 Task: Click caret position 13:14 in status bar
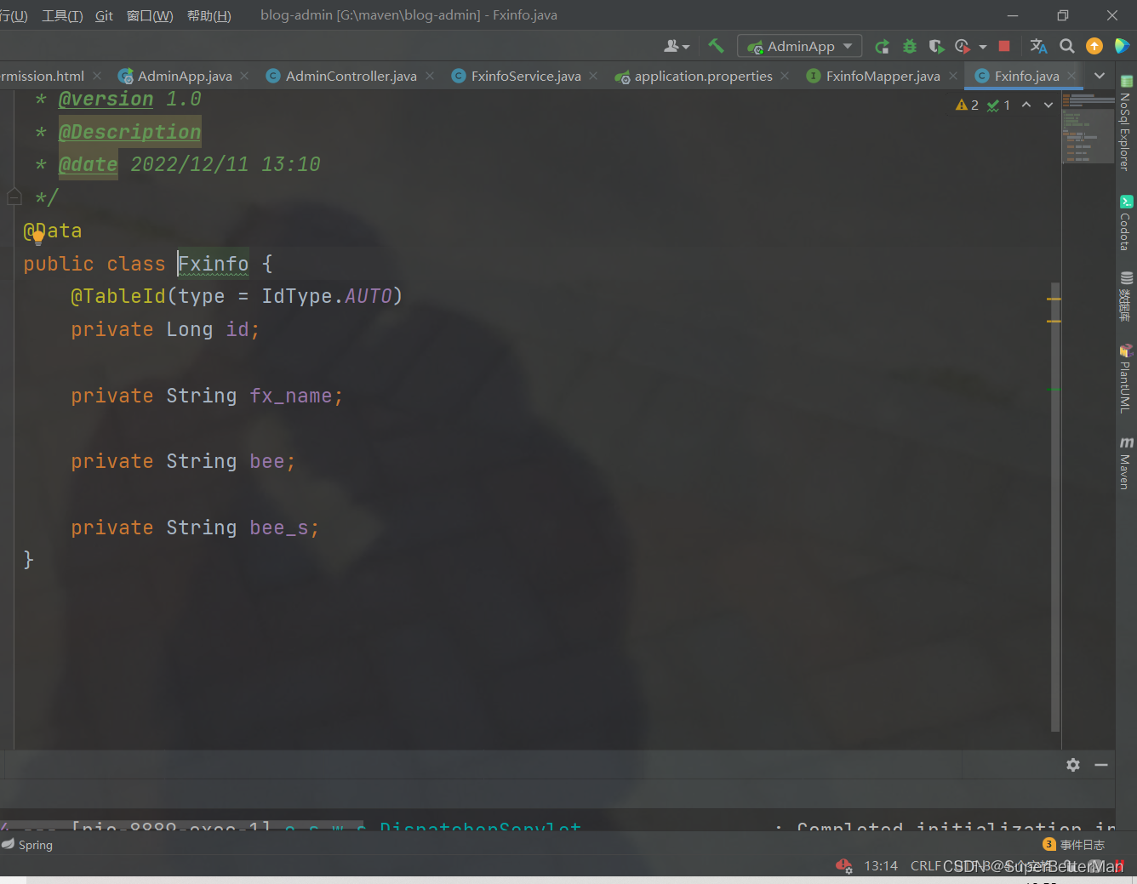(881, 865)
